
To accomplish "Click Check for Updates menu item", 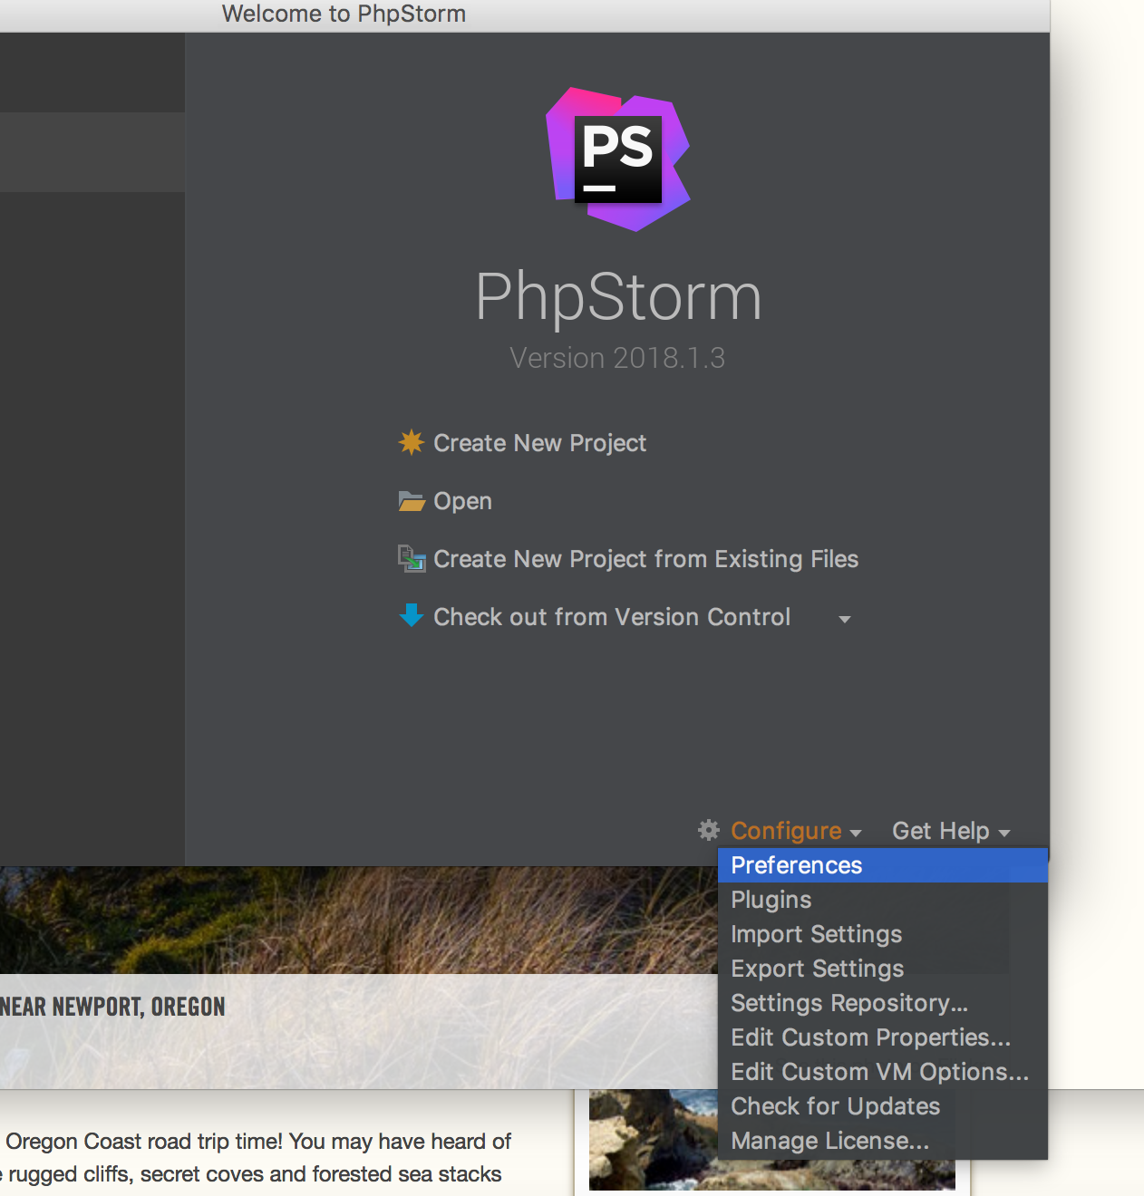I will tap(883, 1106).
